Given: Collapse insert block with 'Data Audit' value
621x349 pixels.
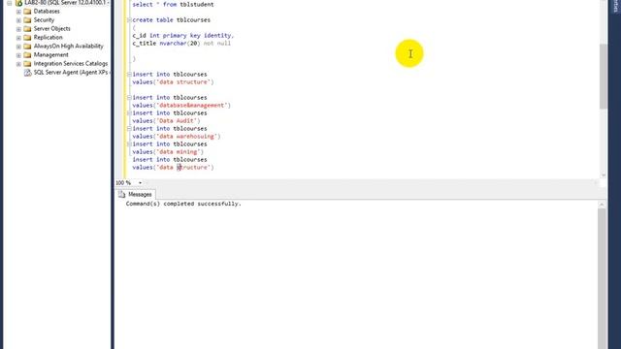Looking at the screenshot, I should tap(129, 113).
